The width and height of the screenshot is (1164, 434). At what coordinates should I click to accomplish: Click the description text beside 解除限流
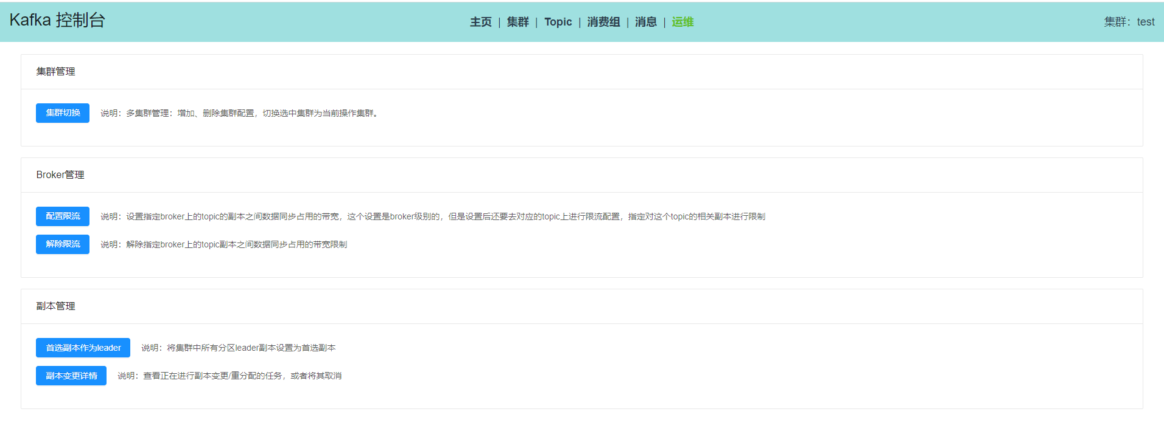point(224,244)
